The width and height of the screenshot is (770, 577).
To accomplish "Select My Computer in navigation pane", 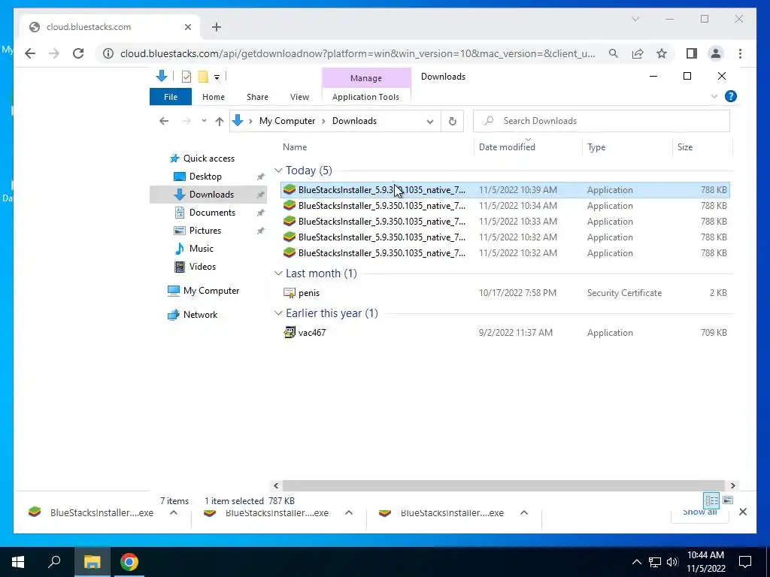I will pyautogui.click(x=211, y=291).
